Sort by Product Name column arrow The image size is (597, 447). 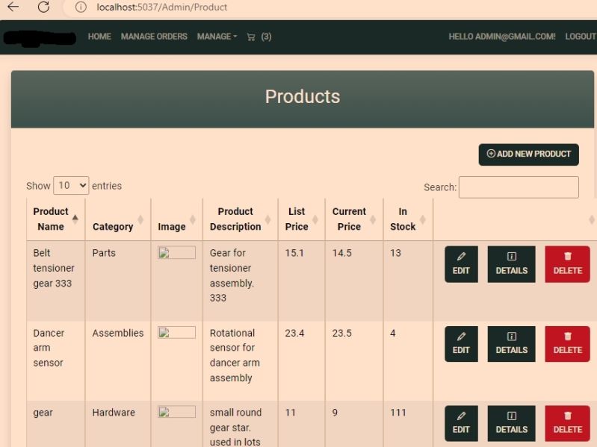pos(75,219)
